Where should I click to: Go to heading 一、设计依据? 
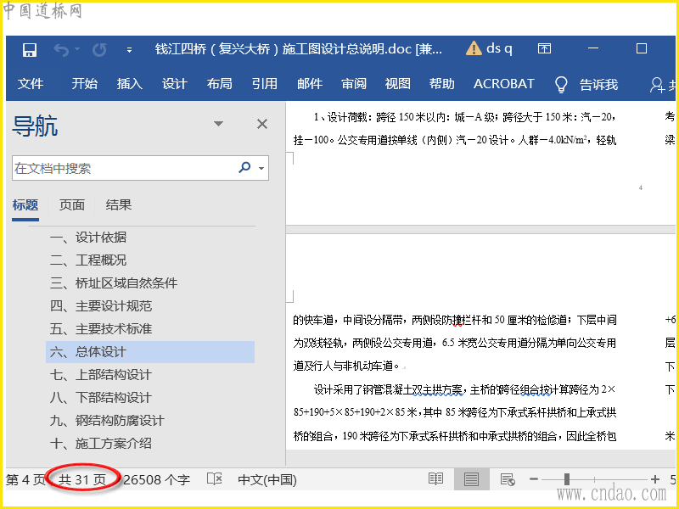(150, 238)
